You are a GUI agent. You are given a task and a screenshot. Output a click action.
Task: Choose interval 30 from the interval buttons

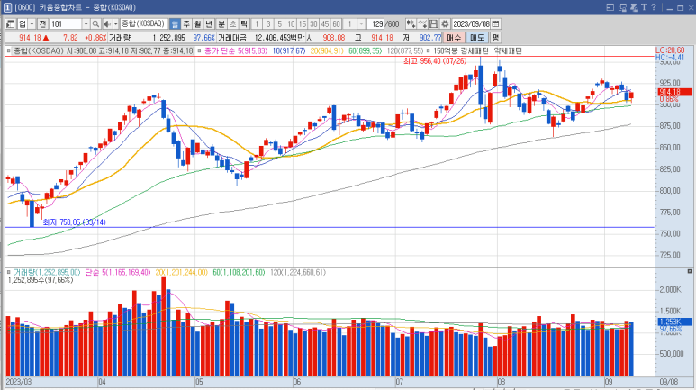click(313, 23)
